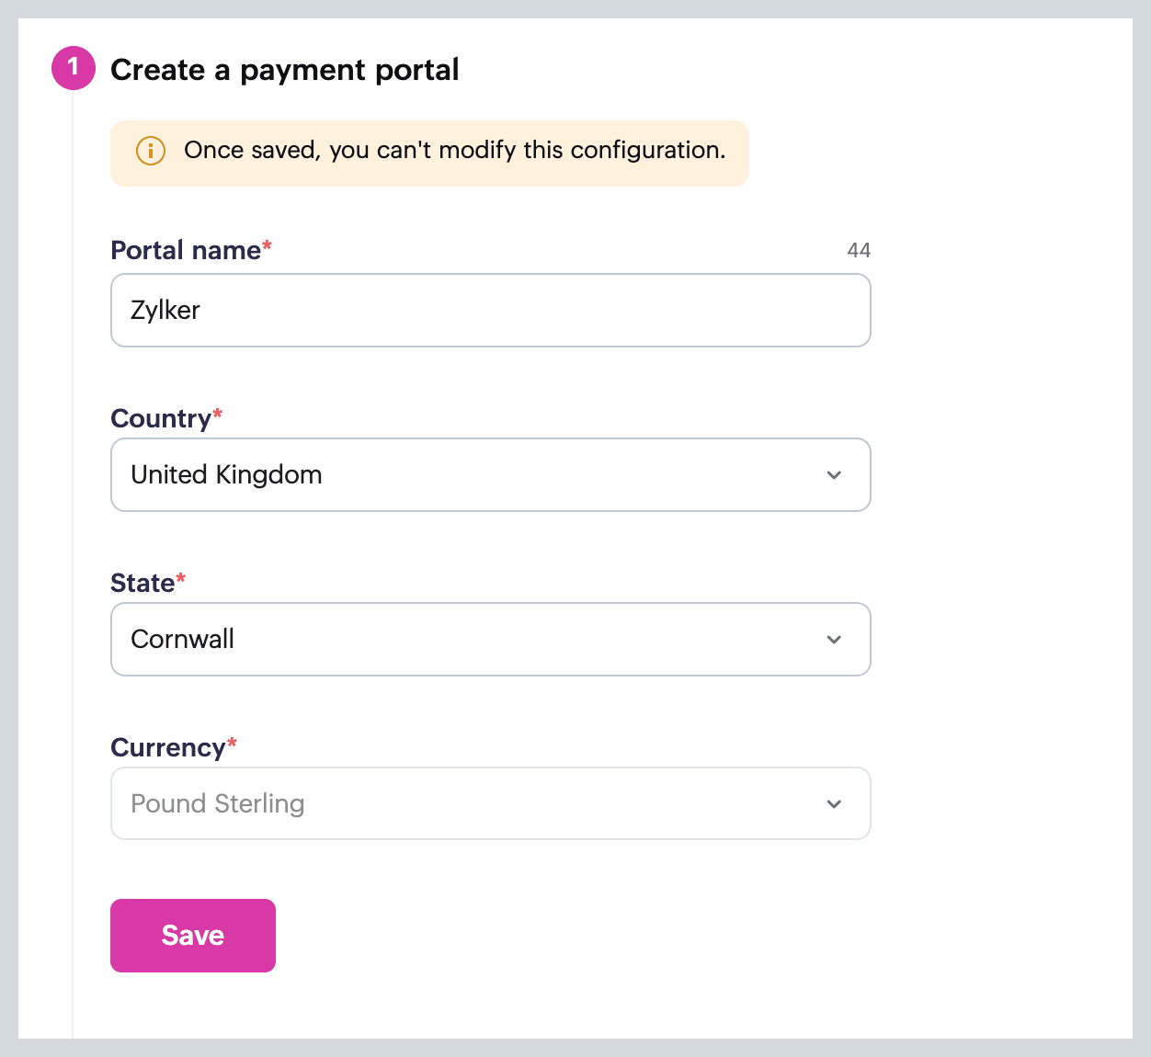Open the Pound Sterling currency dropdown
This screenshot has width=1151, height=1057.
tap(490, 804)
